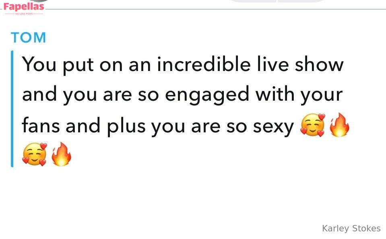Select the blue vertical bar beside the message

(12, 109)
